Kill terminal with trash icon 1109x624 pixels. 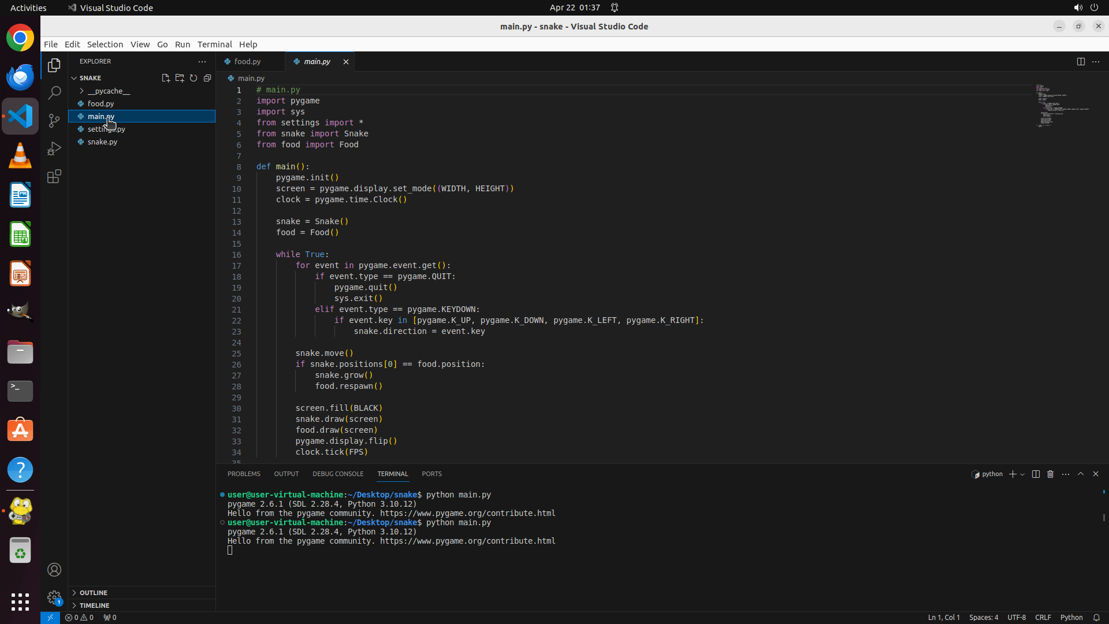click(1051, 474)
